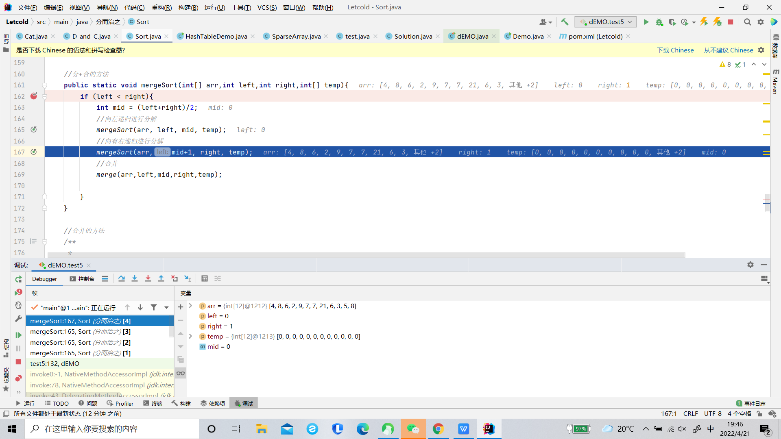The image size is (781, 439).
Task: Click the Step Into debugger icon
Action: (x=135, y=278)
